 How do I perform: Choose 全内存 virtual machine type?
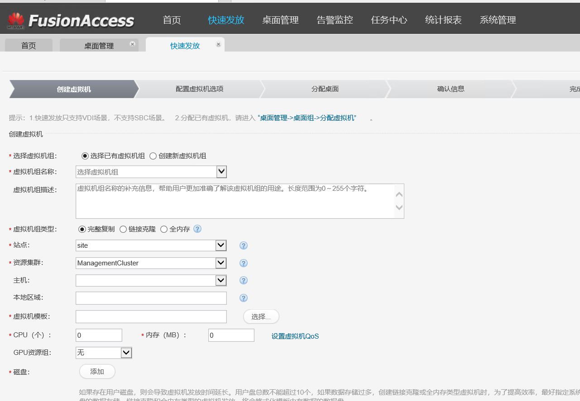point(164,229)
